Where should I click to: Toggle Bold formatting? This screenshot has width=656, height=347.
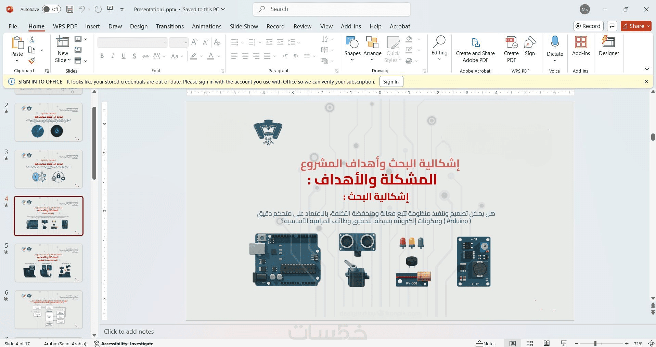point(102,56)
